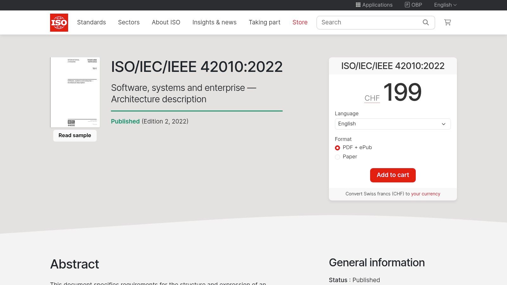Open the Taking part menu
507x285 pixels.
264,22
